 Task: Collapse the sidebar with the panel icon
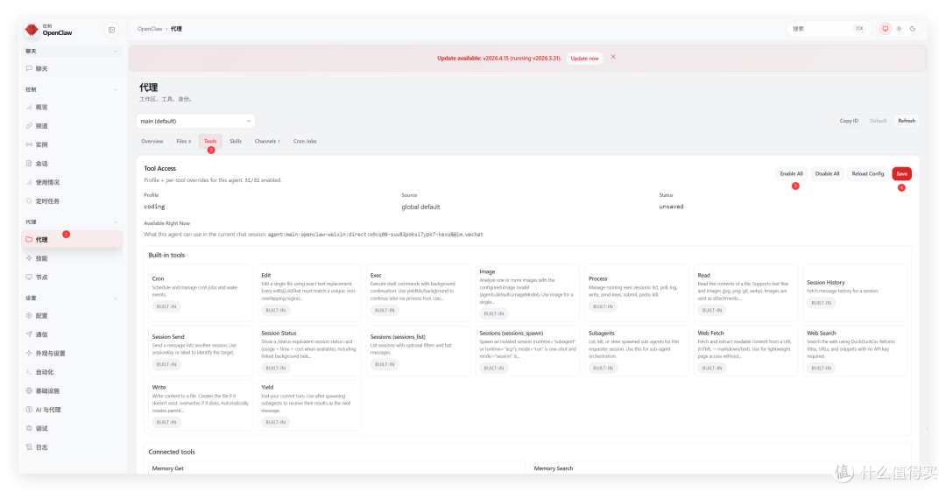point(111,30)
